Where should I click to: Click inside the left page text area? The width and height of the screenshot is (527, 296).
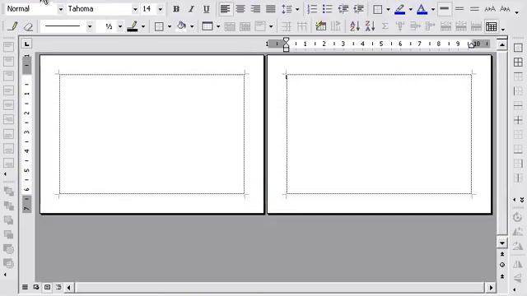[x=152, y=134]
